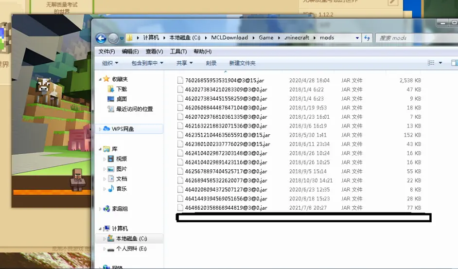
Task: Click the 库 libraries icon
Action: [106, 149]
